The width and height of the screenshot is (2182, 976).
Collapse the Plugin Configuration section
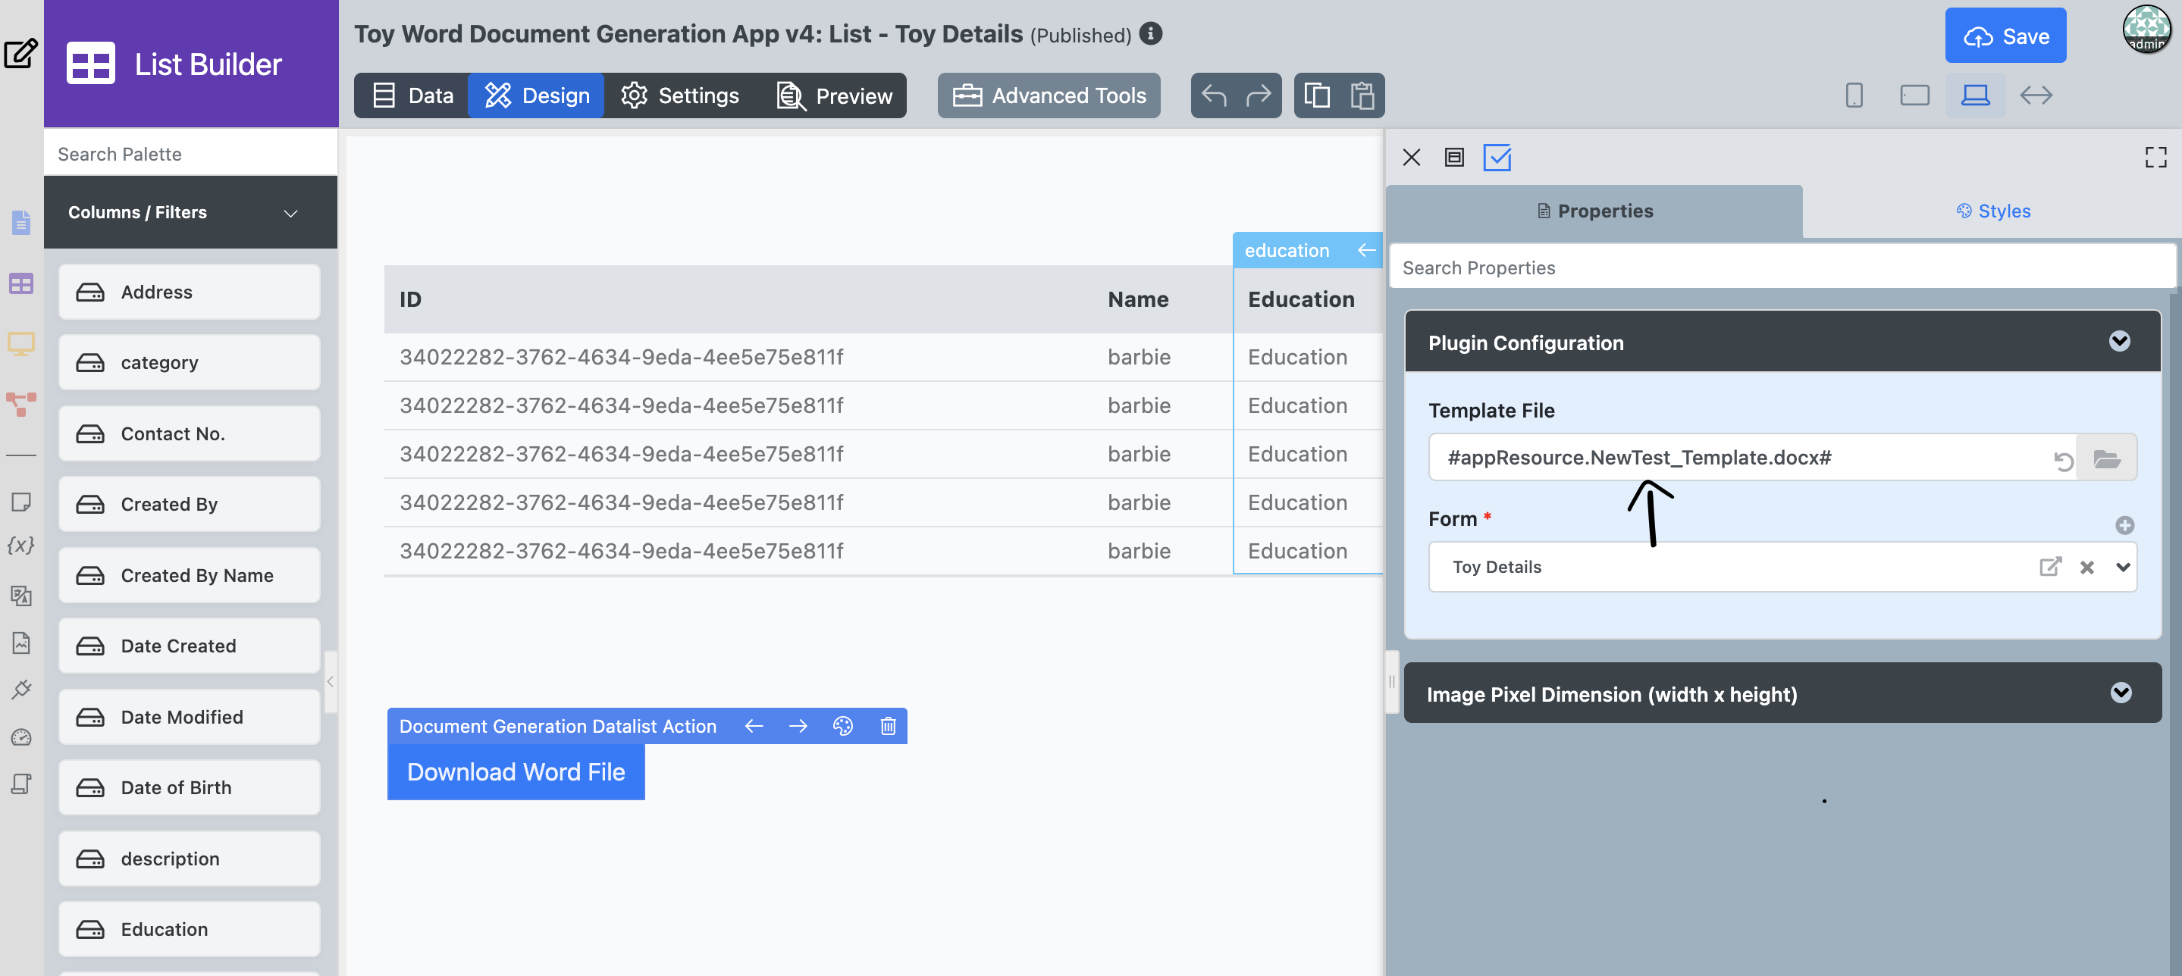[2119, 341]
